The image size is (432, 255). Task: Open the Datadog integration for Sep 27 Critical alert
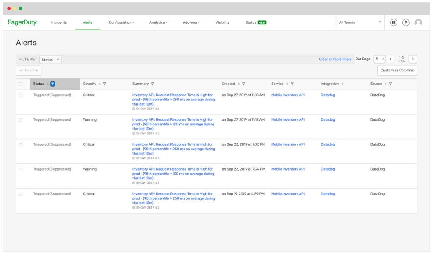click(x=328, y=95)
